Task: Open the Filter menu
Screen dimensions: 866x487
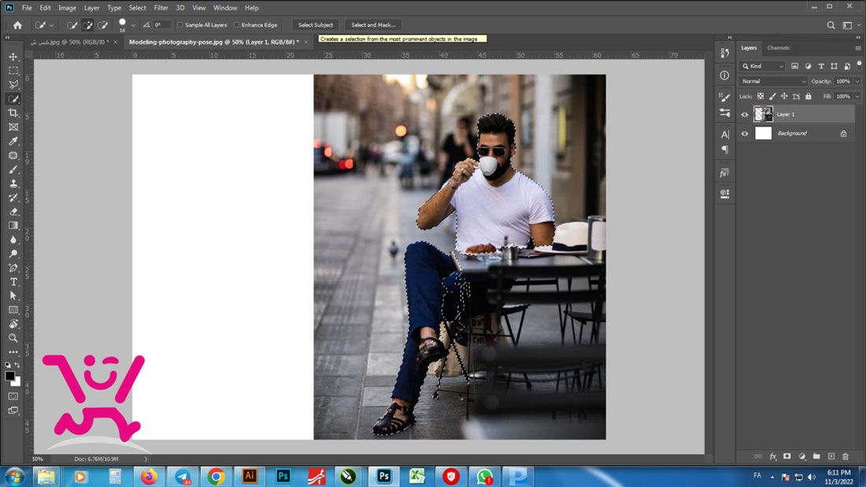Action: 161,8
